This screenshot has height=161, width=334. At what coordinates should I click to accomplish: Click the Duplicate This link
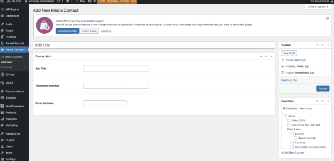[x=289, y=80]
